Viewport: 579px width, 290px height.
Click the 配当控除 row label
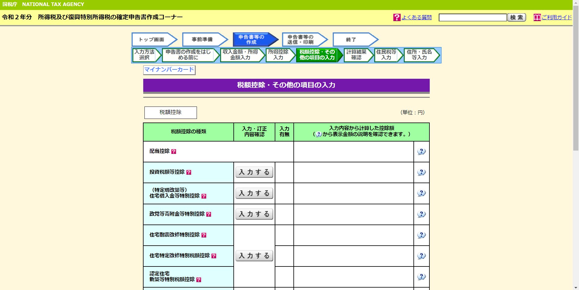[x=160, y=151]
